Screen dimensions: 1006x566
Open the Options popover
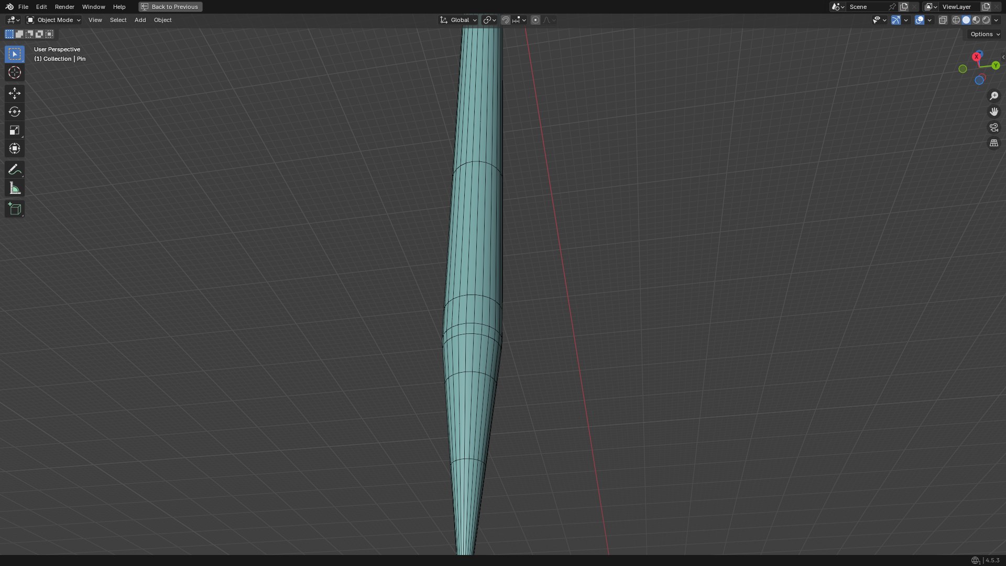[x=985, y=34]
